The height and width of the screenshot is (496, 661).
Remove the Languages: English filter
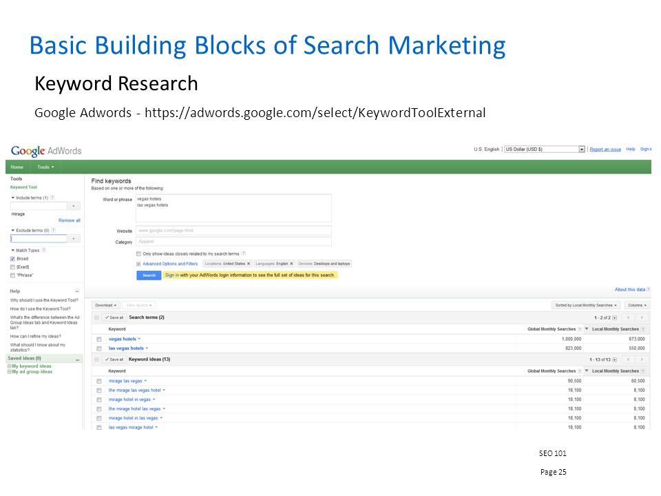coord(291,264)
